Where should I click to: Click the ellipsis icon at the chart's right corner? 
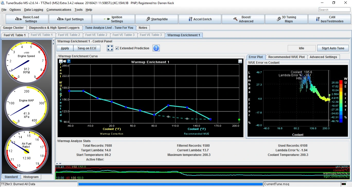(x=240, y=61)
